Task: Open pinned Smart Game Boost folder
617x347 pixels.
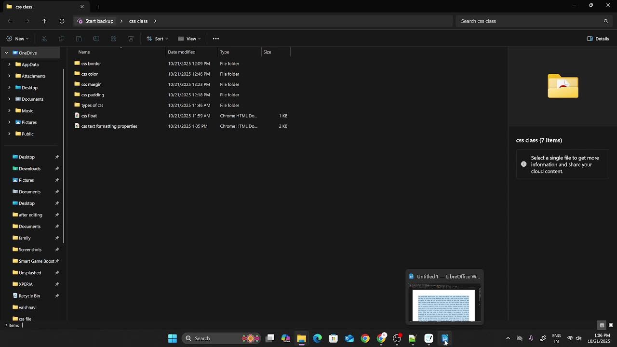Action: pyautogui.click(x=36, y=261)
